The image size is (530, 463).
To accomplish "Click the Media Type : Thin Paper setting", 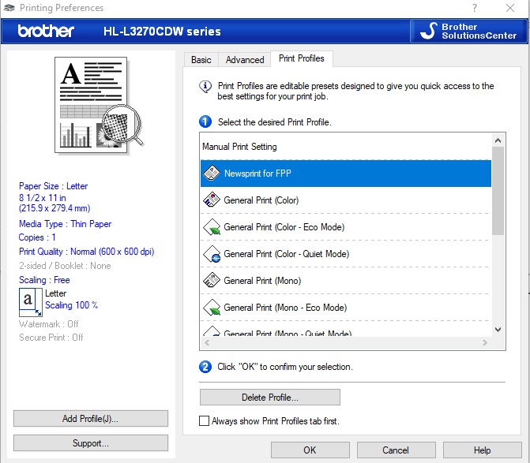I will coord(66,224).
